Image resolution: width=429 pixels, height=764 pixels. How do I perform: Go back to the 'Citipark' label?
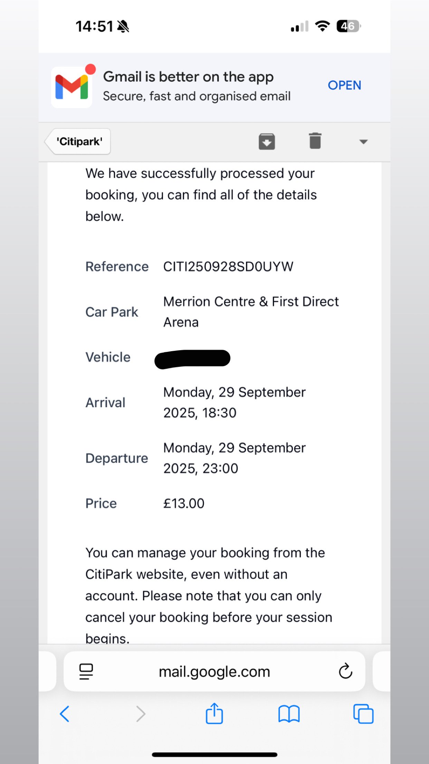point(79,142)
